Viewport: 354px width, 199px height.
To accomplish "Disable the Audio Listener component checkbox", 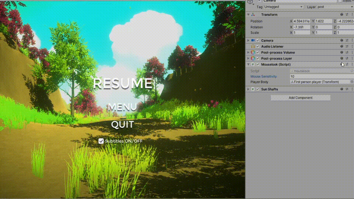I will [258, 46].
